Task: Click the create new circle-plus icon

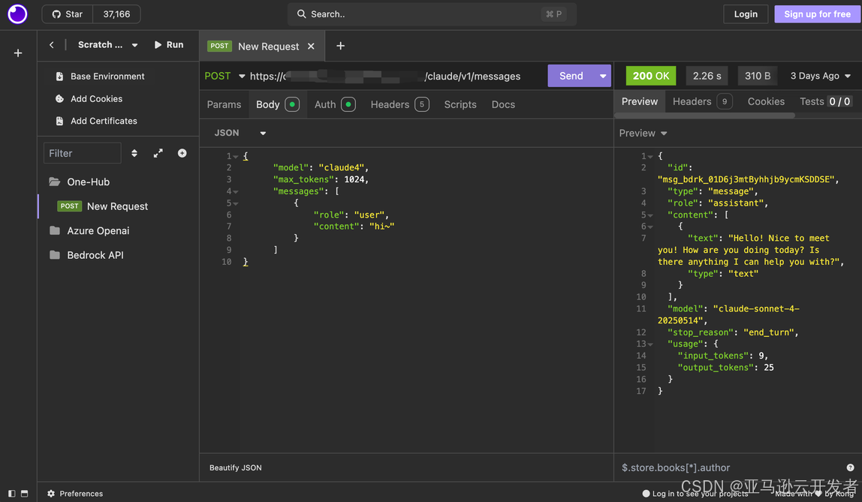Action: [x=182, y=153]
